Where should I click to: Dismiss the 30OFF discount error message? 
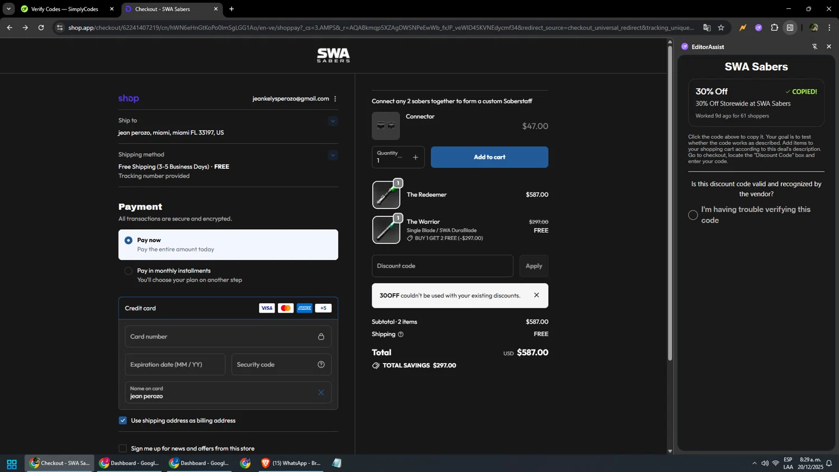[536, 295]
